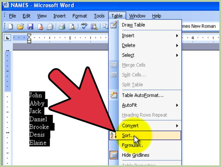Screen dimensions: 221x167
Task: Click the Open folder toolbar icon
Action: tap(20, 27)
